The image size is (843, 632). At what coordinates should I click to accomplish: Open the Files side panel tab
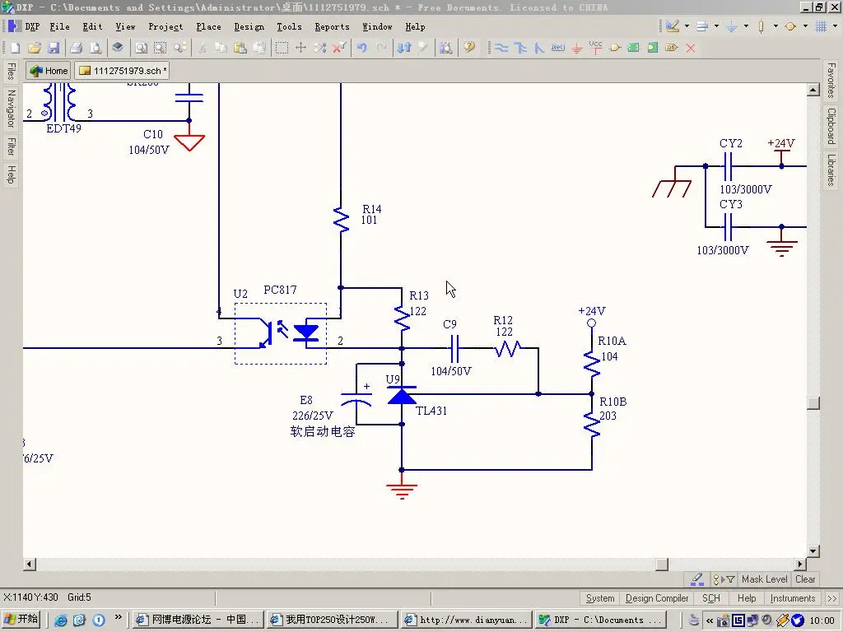pyautogui.click(x=11, y=72)
